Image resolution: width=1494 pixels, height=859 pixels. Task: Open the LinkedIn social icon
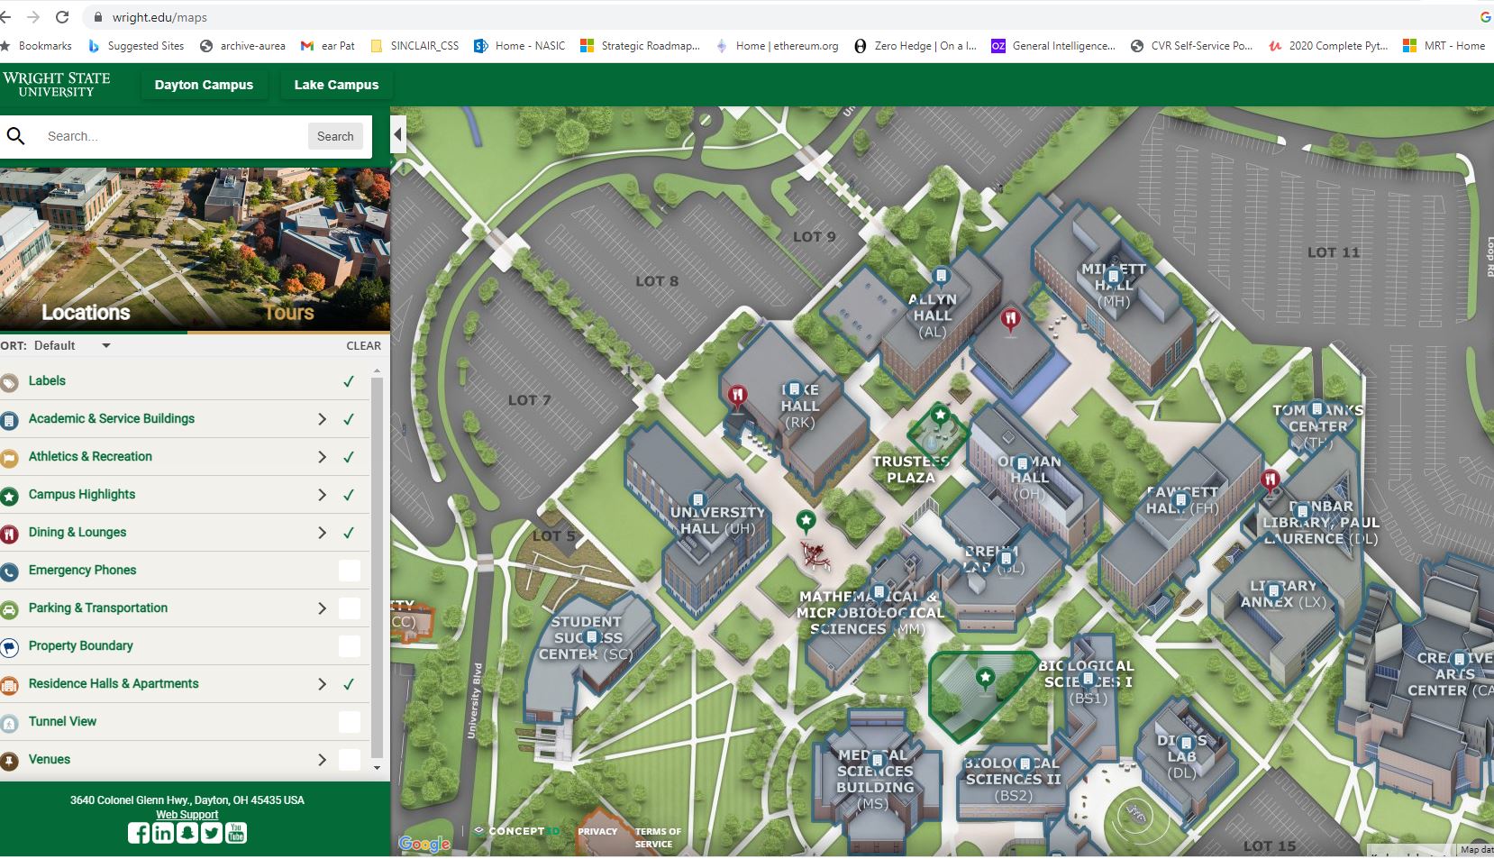(162, 833)
